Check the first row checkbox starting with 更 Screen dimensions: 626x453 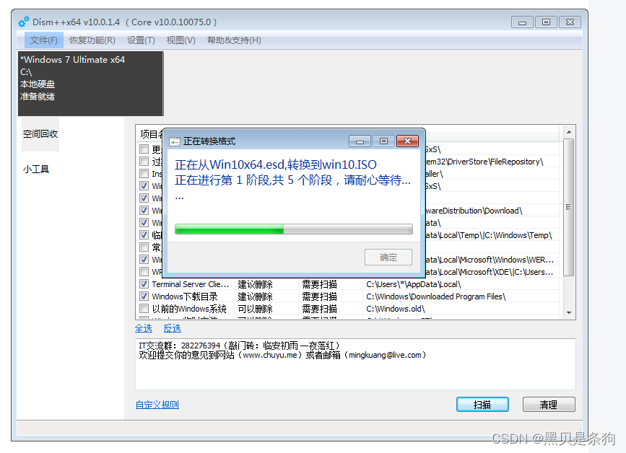(144, 149)
